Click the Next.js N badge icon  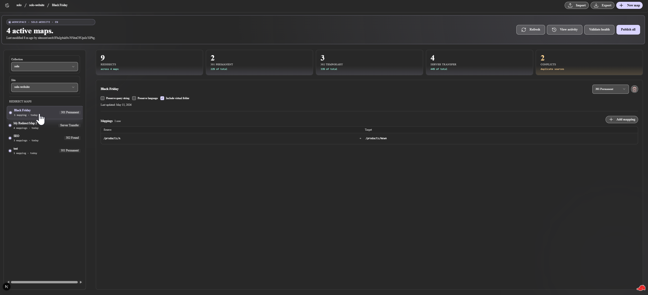pyautogui.click(x=7, y=287)
